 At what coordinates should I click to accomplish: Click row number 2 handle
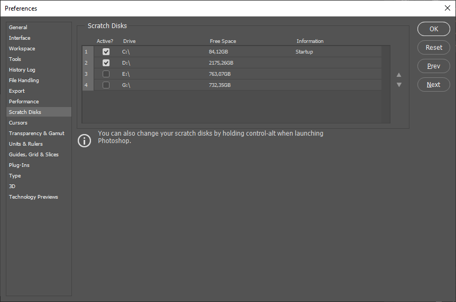coord(88,63)
